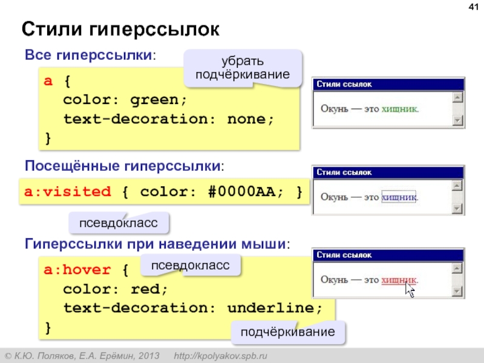The width and height of the screenshot is (484, 363).
Task: Click the visited blue хищник link
Action: click(399, 197)
